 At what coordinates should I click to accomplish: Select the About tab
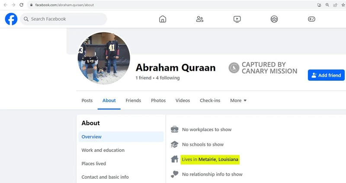pyautogui.click(x=109, y=101)
